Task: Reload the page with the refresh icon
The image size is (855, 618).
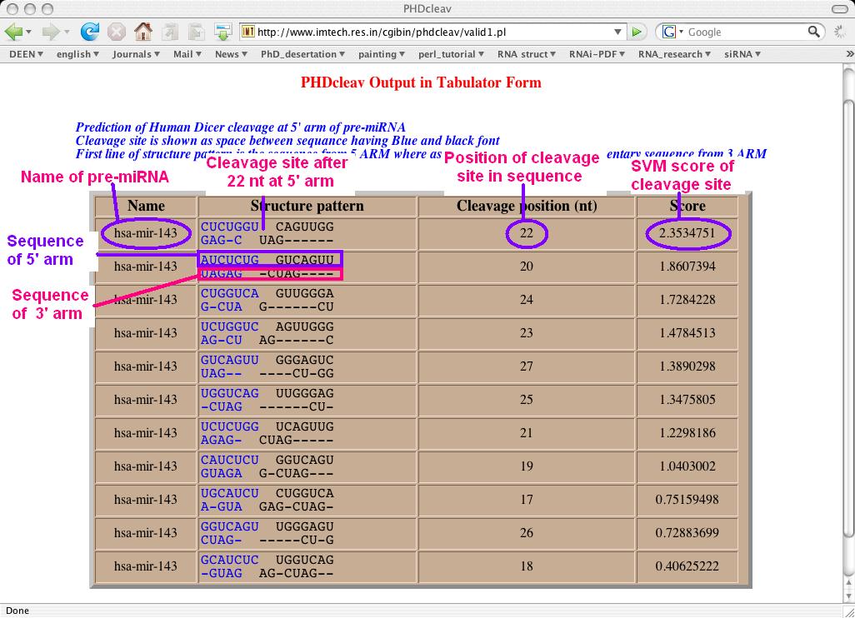Action: click(x=89, y=32)
